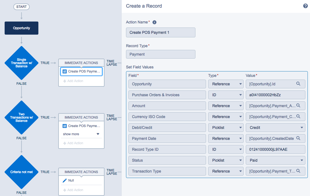Click the Opportunity value search magnifier icon
The width and height of the screenshot is (310, 196).
click(x=298, y=84)
